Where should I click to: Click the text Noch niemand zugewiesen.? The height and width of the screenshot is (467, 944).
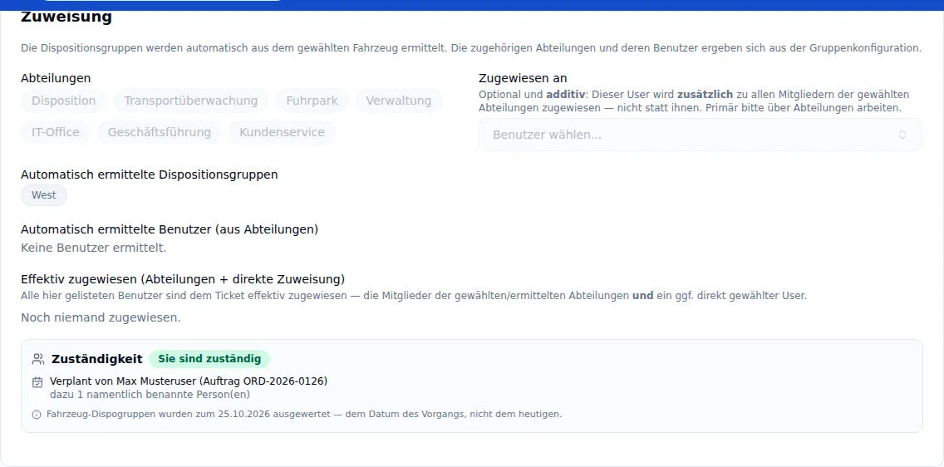(101, 317)
